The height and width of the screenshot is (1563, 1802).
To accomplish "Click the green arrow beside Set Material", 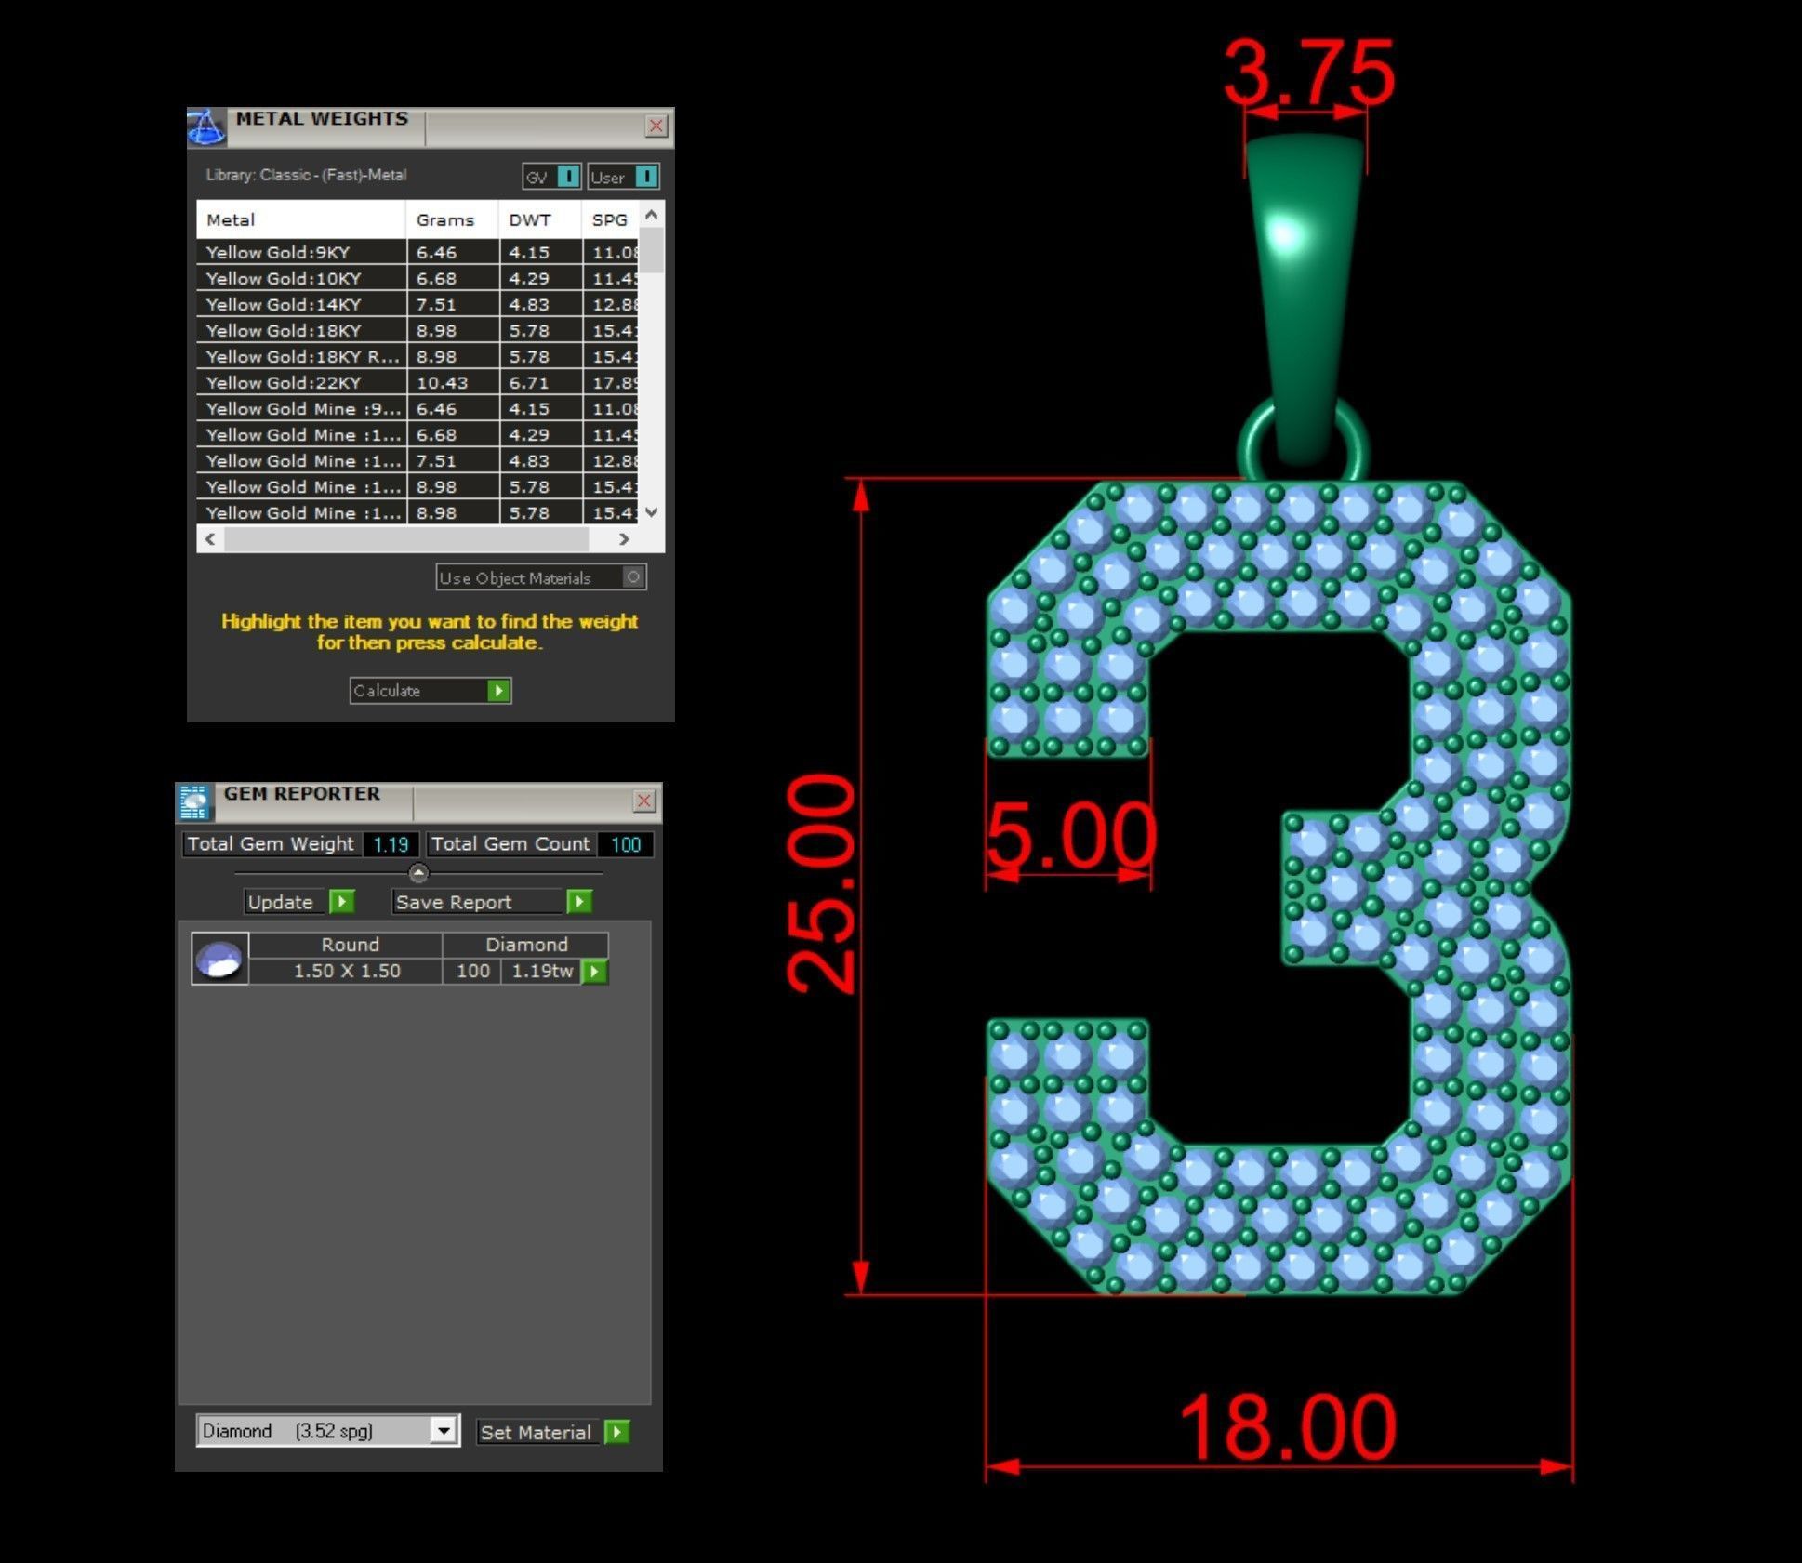I will click(616, 1432).
